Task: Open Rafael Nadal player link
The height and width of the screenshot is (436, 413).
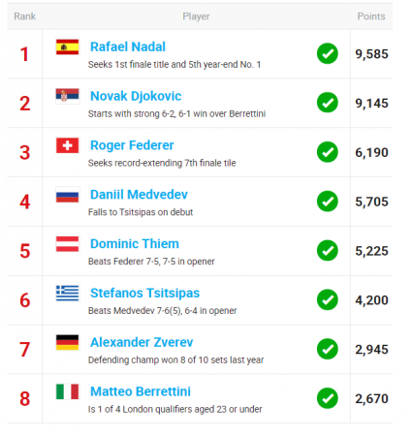Action: pos(128,47)
